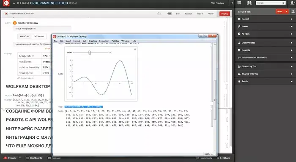Click the search magnifier icon
The image size is (296, 162).
[283, 3]
